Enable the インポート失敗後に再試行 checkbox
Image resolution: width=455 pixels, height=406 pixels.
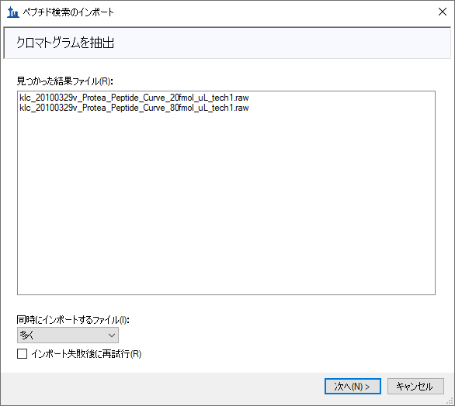pyautogui.click(x=22, y=353)
